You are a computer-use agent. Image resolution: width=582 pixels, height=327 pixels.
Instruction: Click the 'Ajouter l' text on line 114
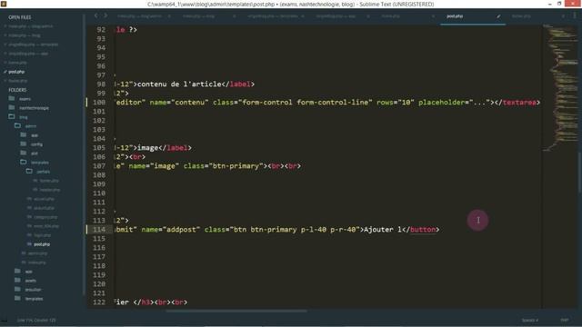[383, 230]
